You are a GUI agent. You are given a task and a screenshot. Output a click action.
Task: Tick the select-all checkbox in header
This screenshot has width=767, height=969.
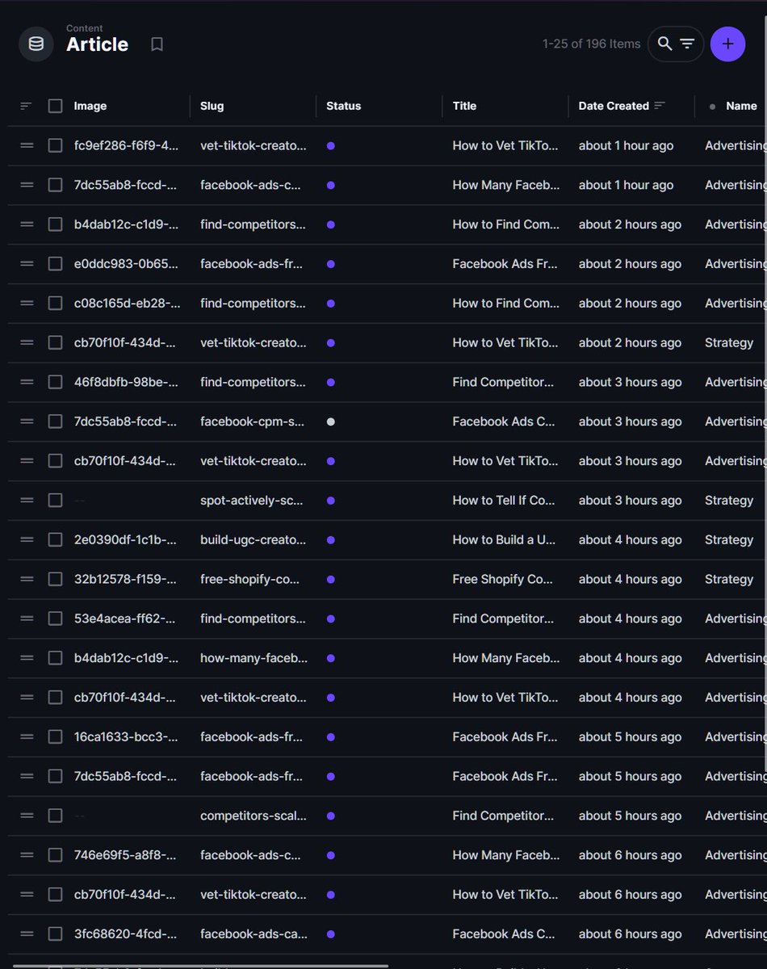55,106
